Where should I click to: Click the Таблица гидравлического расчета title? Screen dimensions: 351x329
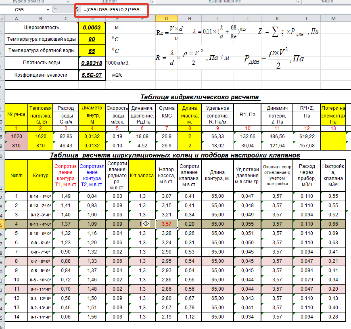pyautogui.click(x=199, y=97)
